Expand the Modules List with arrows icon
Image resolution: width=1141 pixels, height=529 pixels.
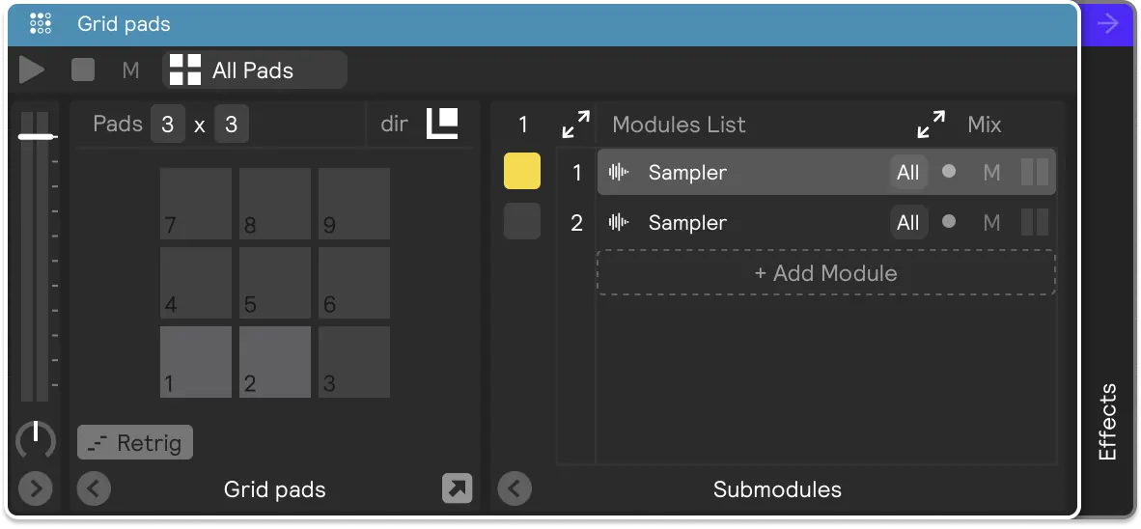576,125
